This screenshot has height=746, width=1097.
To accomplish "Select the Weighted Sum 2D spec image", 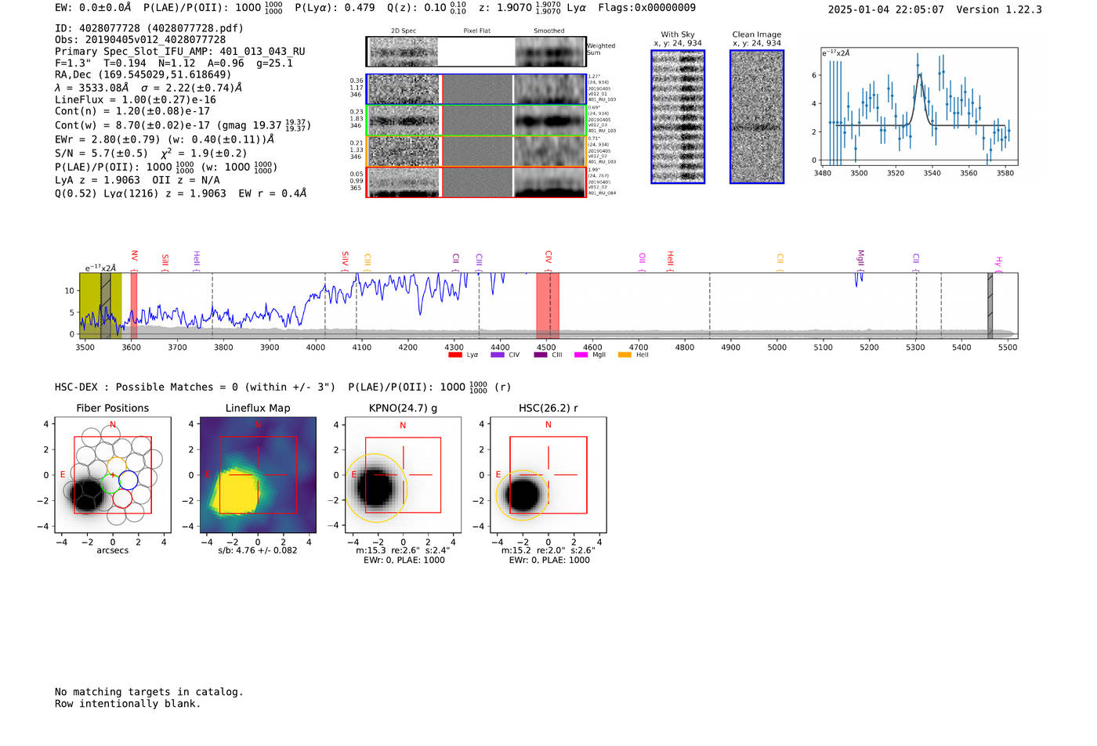I will click(x=404, y=52).
